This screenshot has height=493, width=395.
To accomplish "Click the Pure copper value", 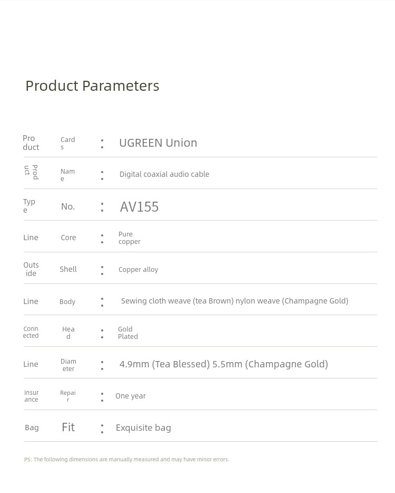I will click(129, 238).
